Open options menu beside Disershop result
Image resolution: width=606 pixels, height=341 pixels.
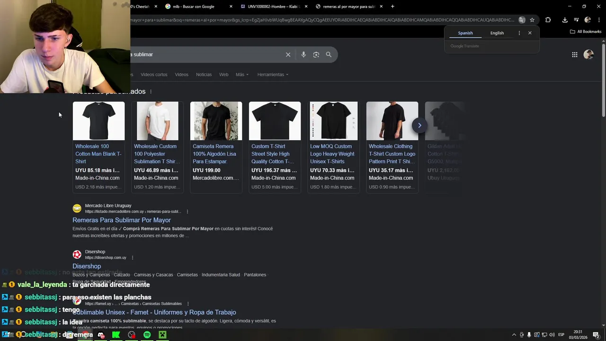133,258
